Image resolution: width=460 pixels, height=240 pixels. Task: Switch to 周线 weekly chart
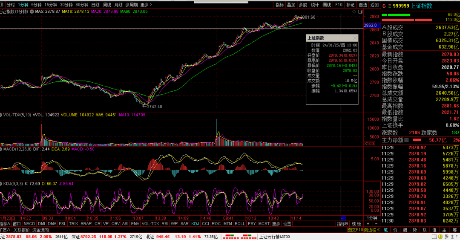(107, 5)
